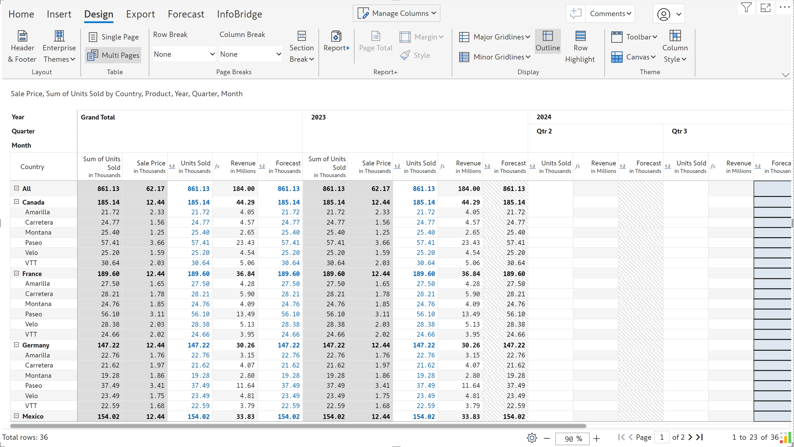The image size is (794, 447).
Task: Select Multi Pages table mode
Action: click(x=113, y=55)
